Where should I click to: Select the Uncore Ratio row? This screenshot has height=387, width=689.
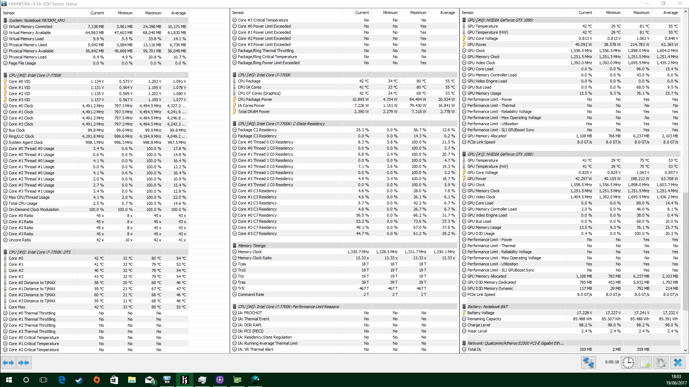pos(95,240)
